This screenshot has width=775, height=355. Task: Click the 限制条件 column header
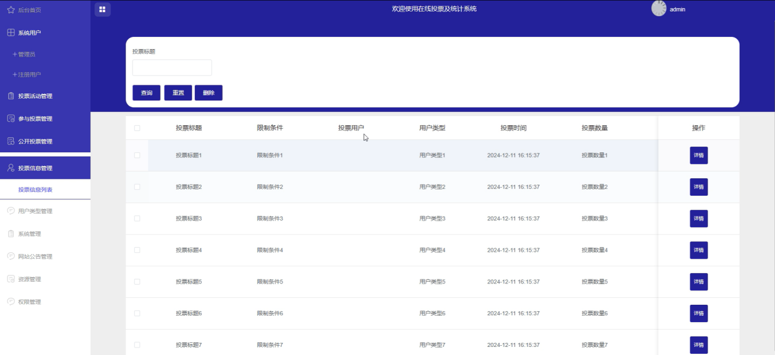270,128
